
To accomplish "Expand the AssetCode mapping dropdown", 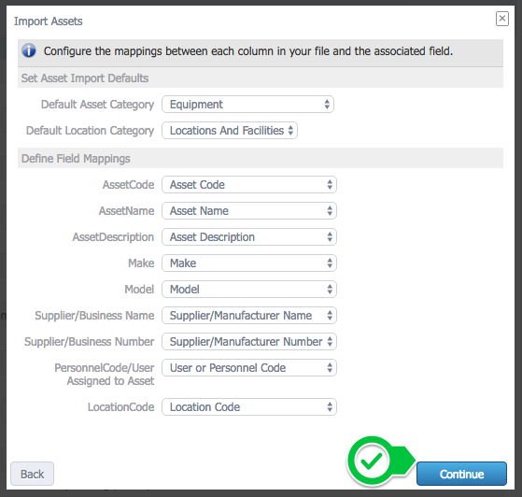I will coord(249,185).
